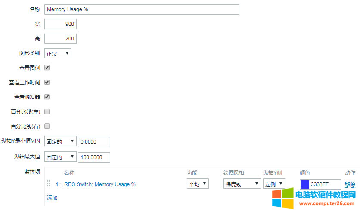Uncheck the 查看触发器 checkbox
The width and height of the screenshot is (360, 212).
[x=47, y=97]
